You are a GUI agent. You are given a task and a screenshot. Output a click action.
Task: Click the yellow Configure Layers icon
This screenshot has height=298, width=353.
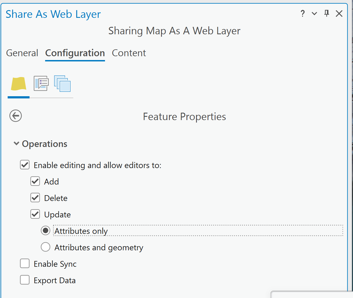point(19,84)
